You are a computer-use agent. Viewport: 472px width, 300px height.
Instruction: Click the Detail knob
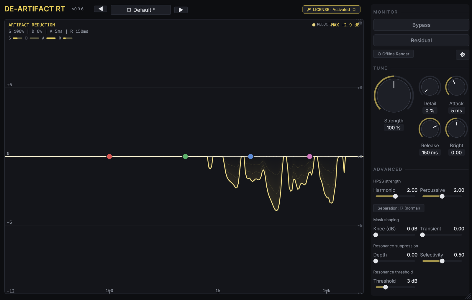tap(430, 87)
